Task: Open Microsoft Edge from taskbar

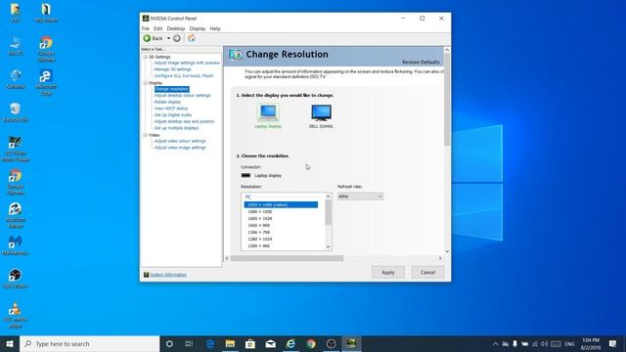Action: 210,343
